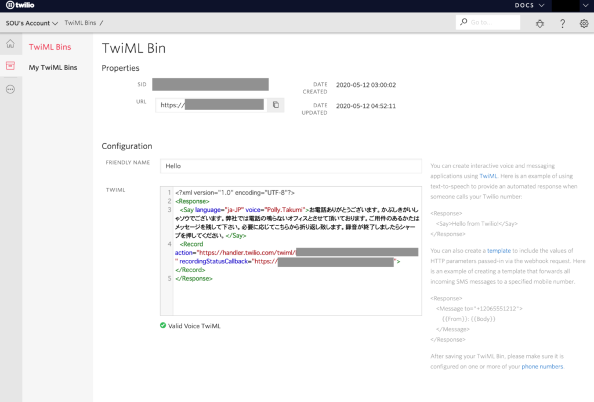Click the URL field starting with https://
This screenshot has width=594, height=402.
211,105
